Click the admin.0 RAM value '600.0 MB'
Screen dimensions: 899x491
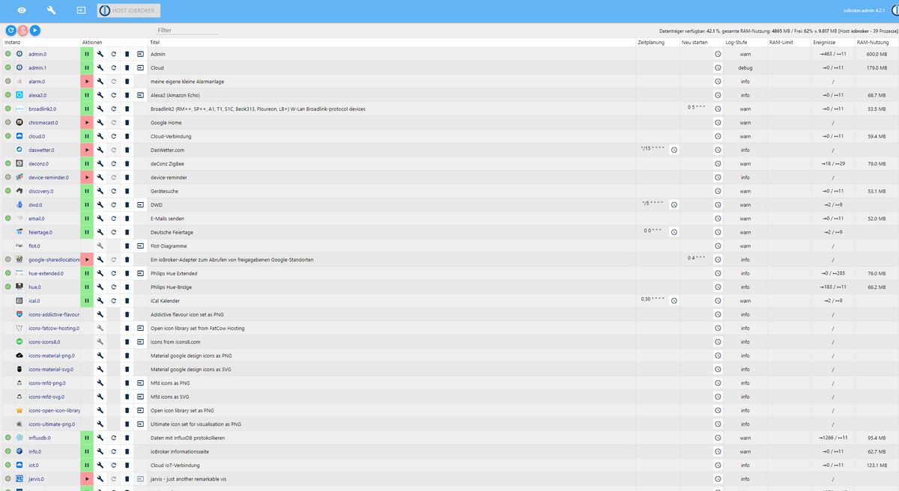(x=877, y=54)
